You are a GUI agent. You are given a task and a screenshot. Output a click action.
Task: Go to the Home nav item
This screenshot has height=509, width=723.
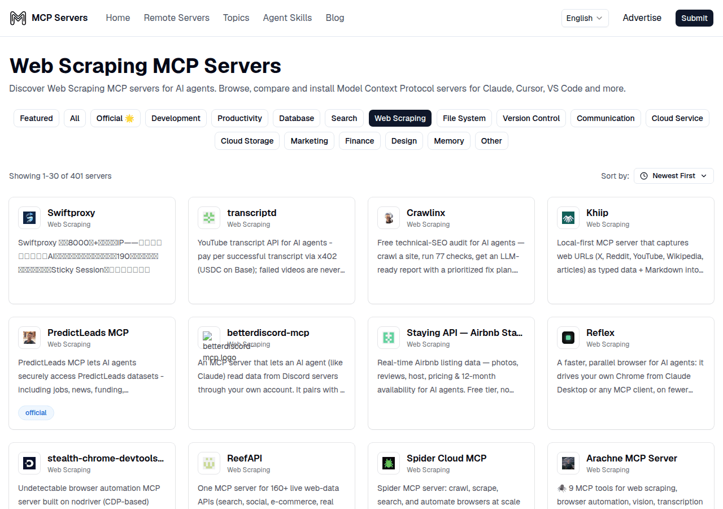coord(118,18)
